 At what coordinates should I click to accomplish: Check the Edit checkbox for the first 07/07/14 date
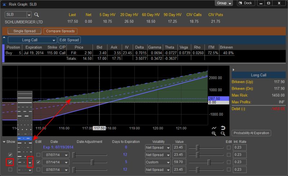pyautogui.click(x=38, y=155)
